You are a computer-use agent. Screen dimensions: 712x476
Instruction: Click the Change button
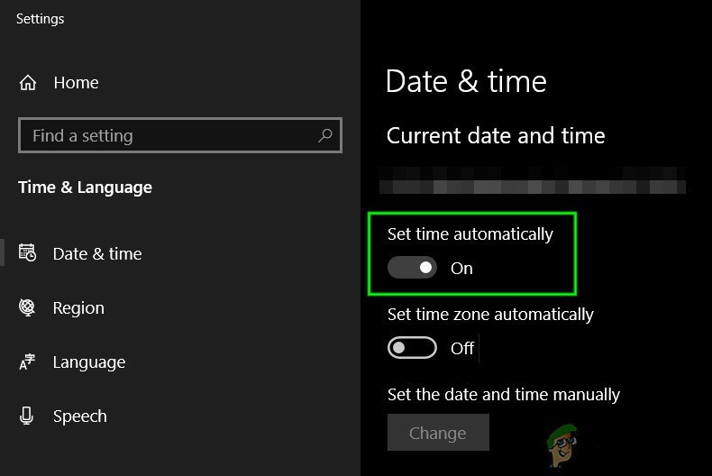[x=438, y=433]
